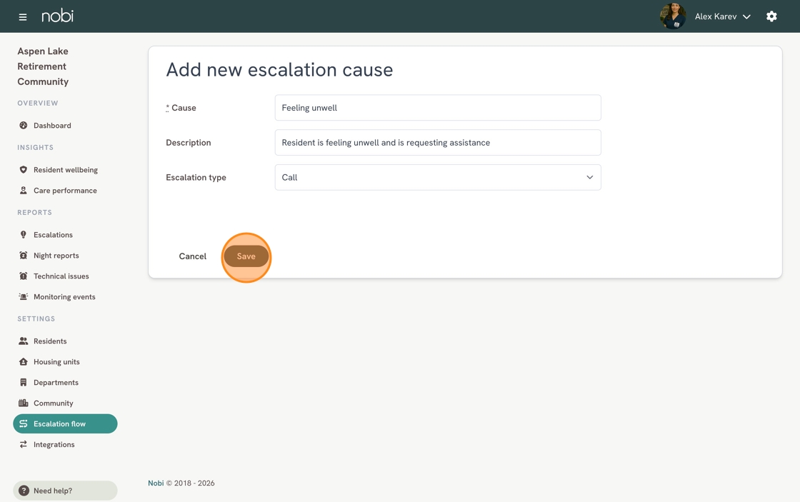Select the Escalation flow menu item

[65, 423]
